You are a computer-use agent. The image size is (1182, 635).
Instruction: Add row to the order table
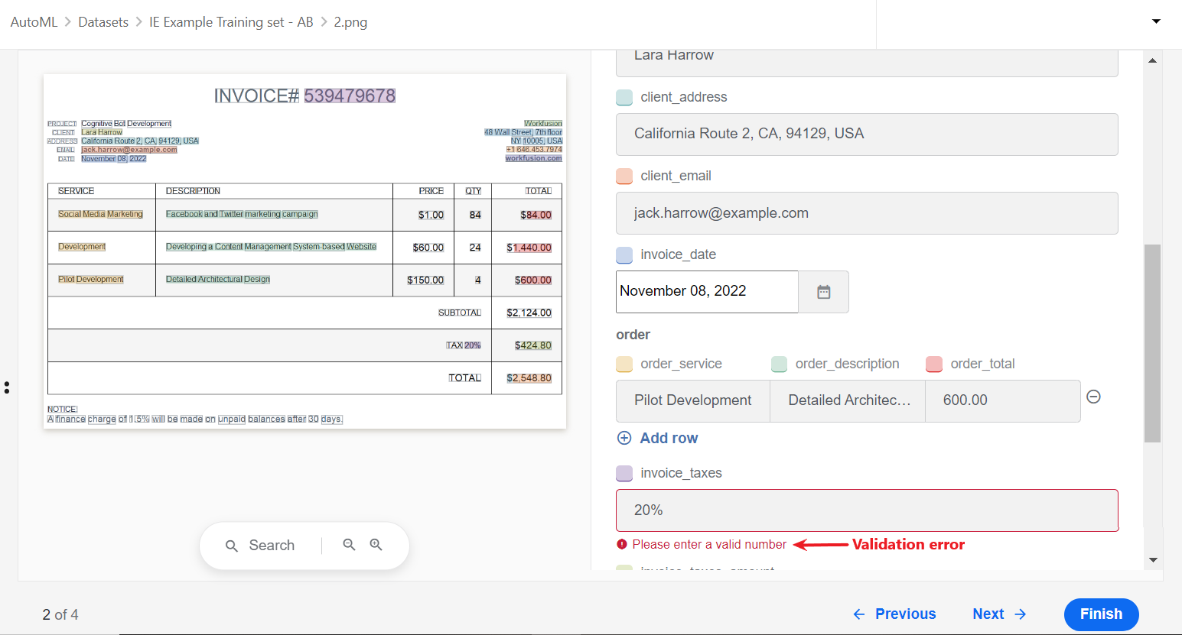657,438
